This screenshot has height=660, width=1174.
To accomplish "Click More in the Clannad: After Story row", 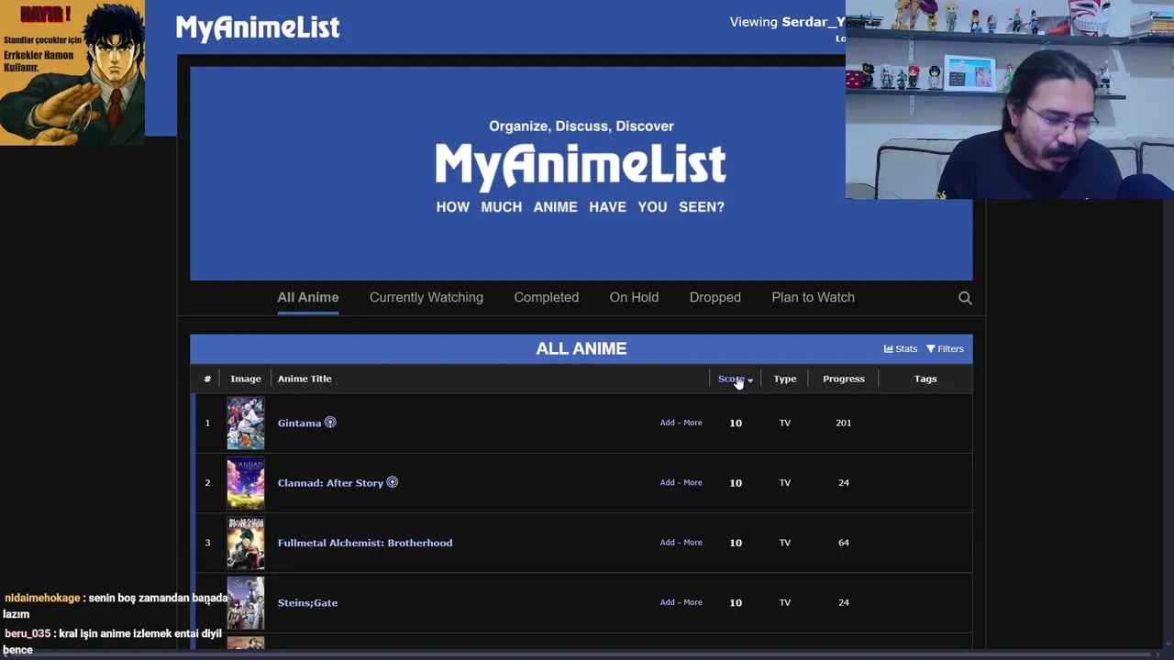I will tap(692, 482).
